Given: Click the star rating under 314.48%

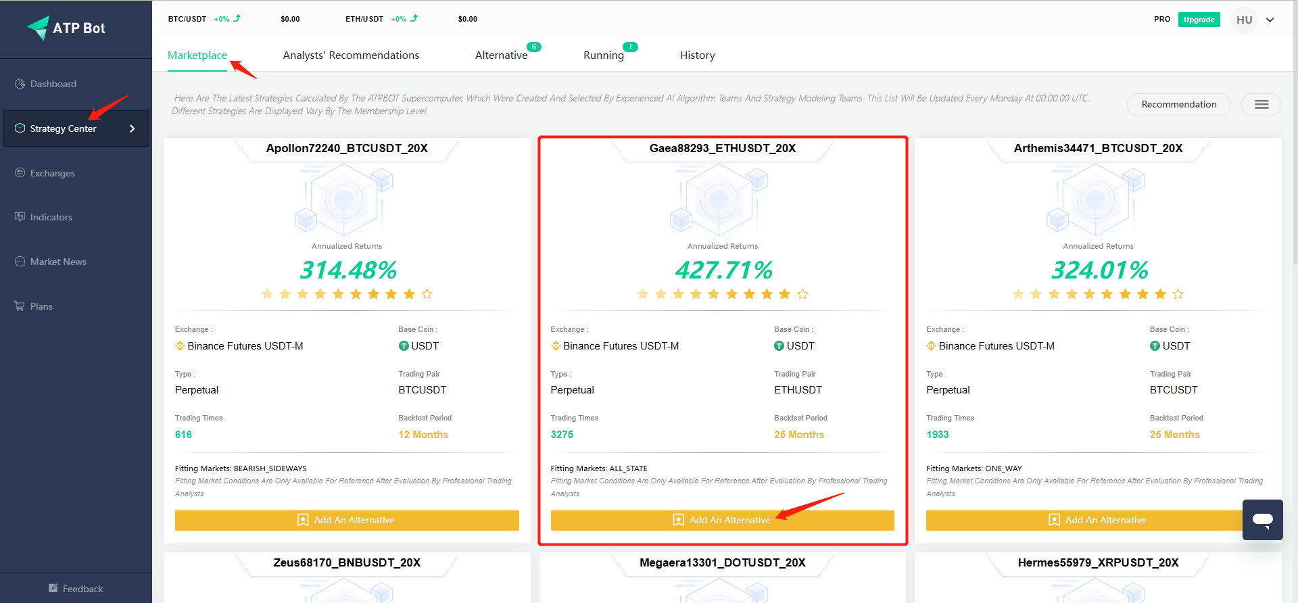Looking at the screenshot, I should click(347, 294).
